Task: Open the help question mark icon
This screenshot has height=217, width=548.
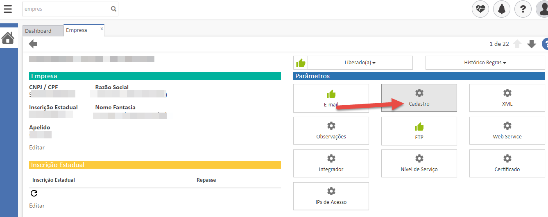Action: tap(523, 9)
